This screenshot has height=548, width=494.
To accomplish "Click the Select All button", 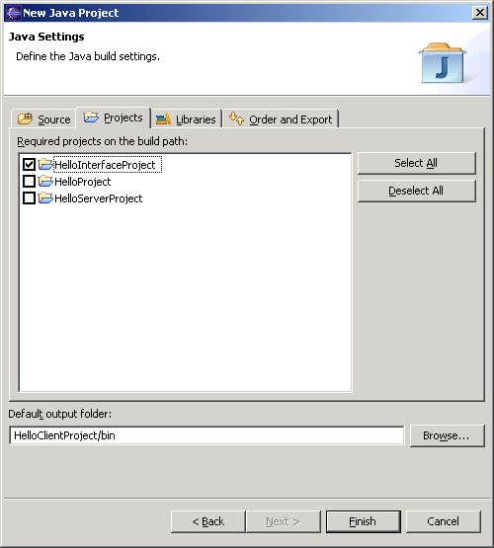I will tap(416, 163).
